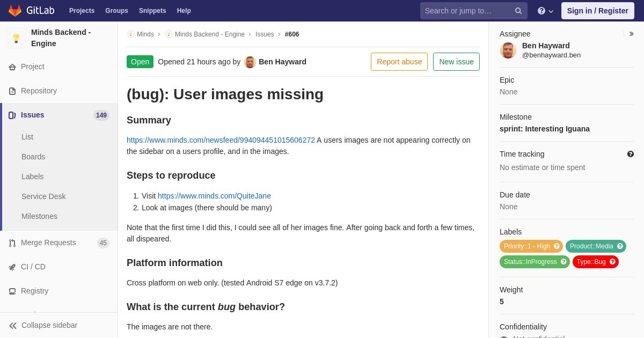
Task: Click the assignee avatar in right sidebar
Action: pyautogui.click(x=508, y=50)
